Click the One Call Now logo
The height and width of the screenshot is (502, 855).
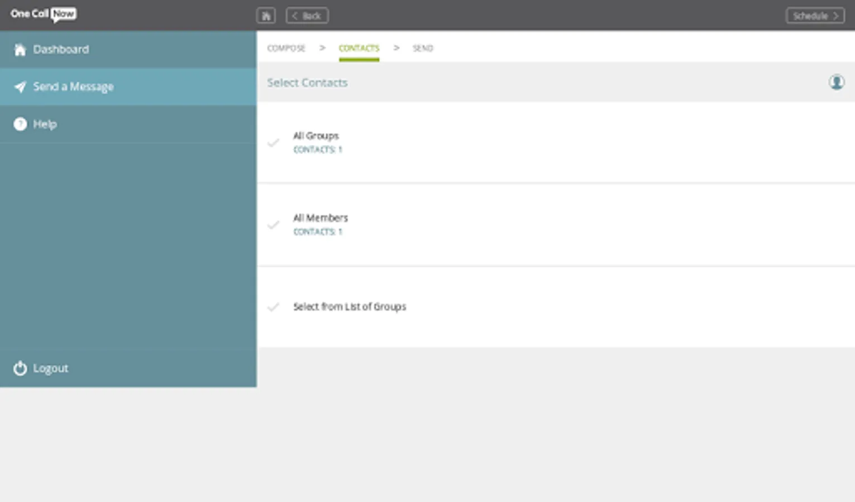pyautogui.click(x=44, y=14)
